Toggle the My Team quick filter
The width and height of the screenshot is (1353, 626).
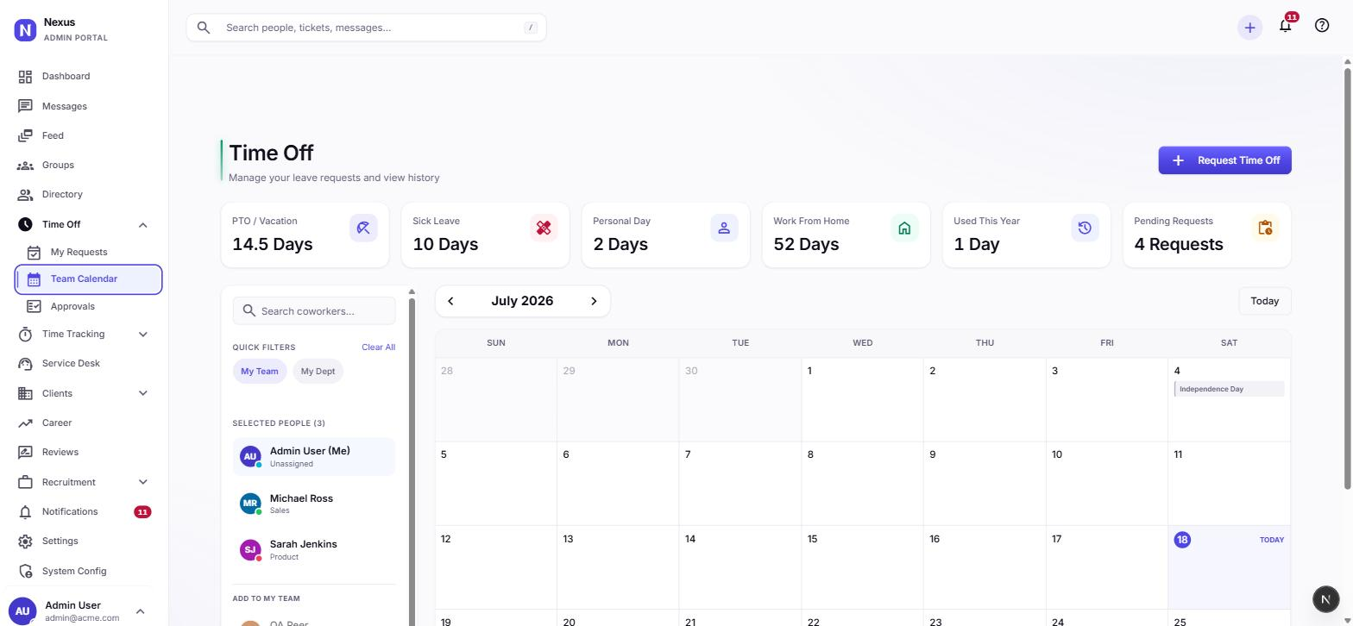coord(260,372)
